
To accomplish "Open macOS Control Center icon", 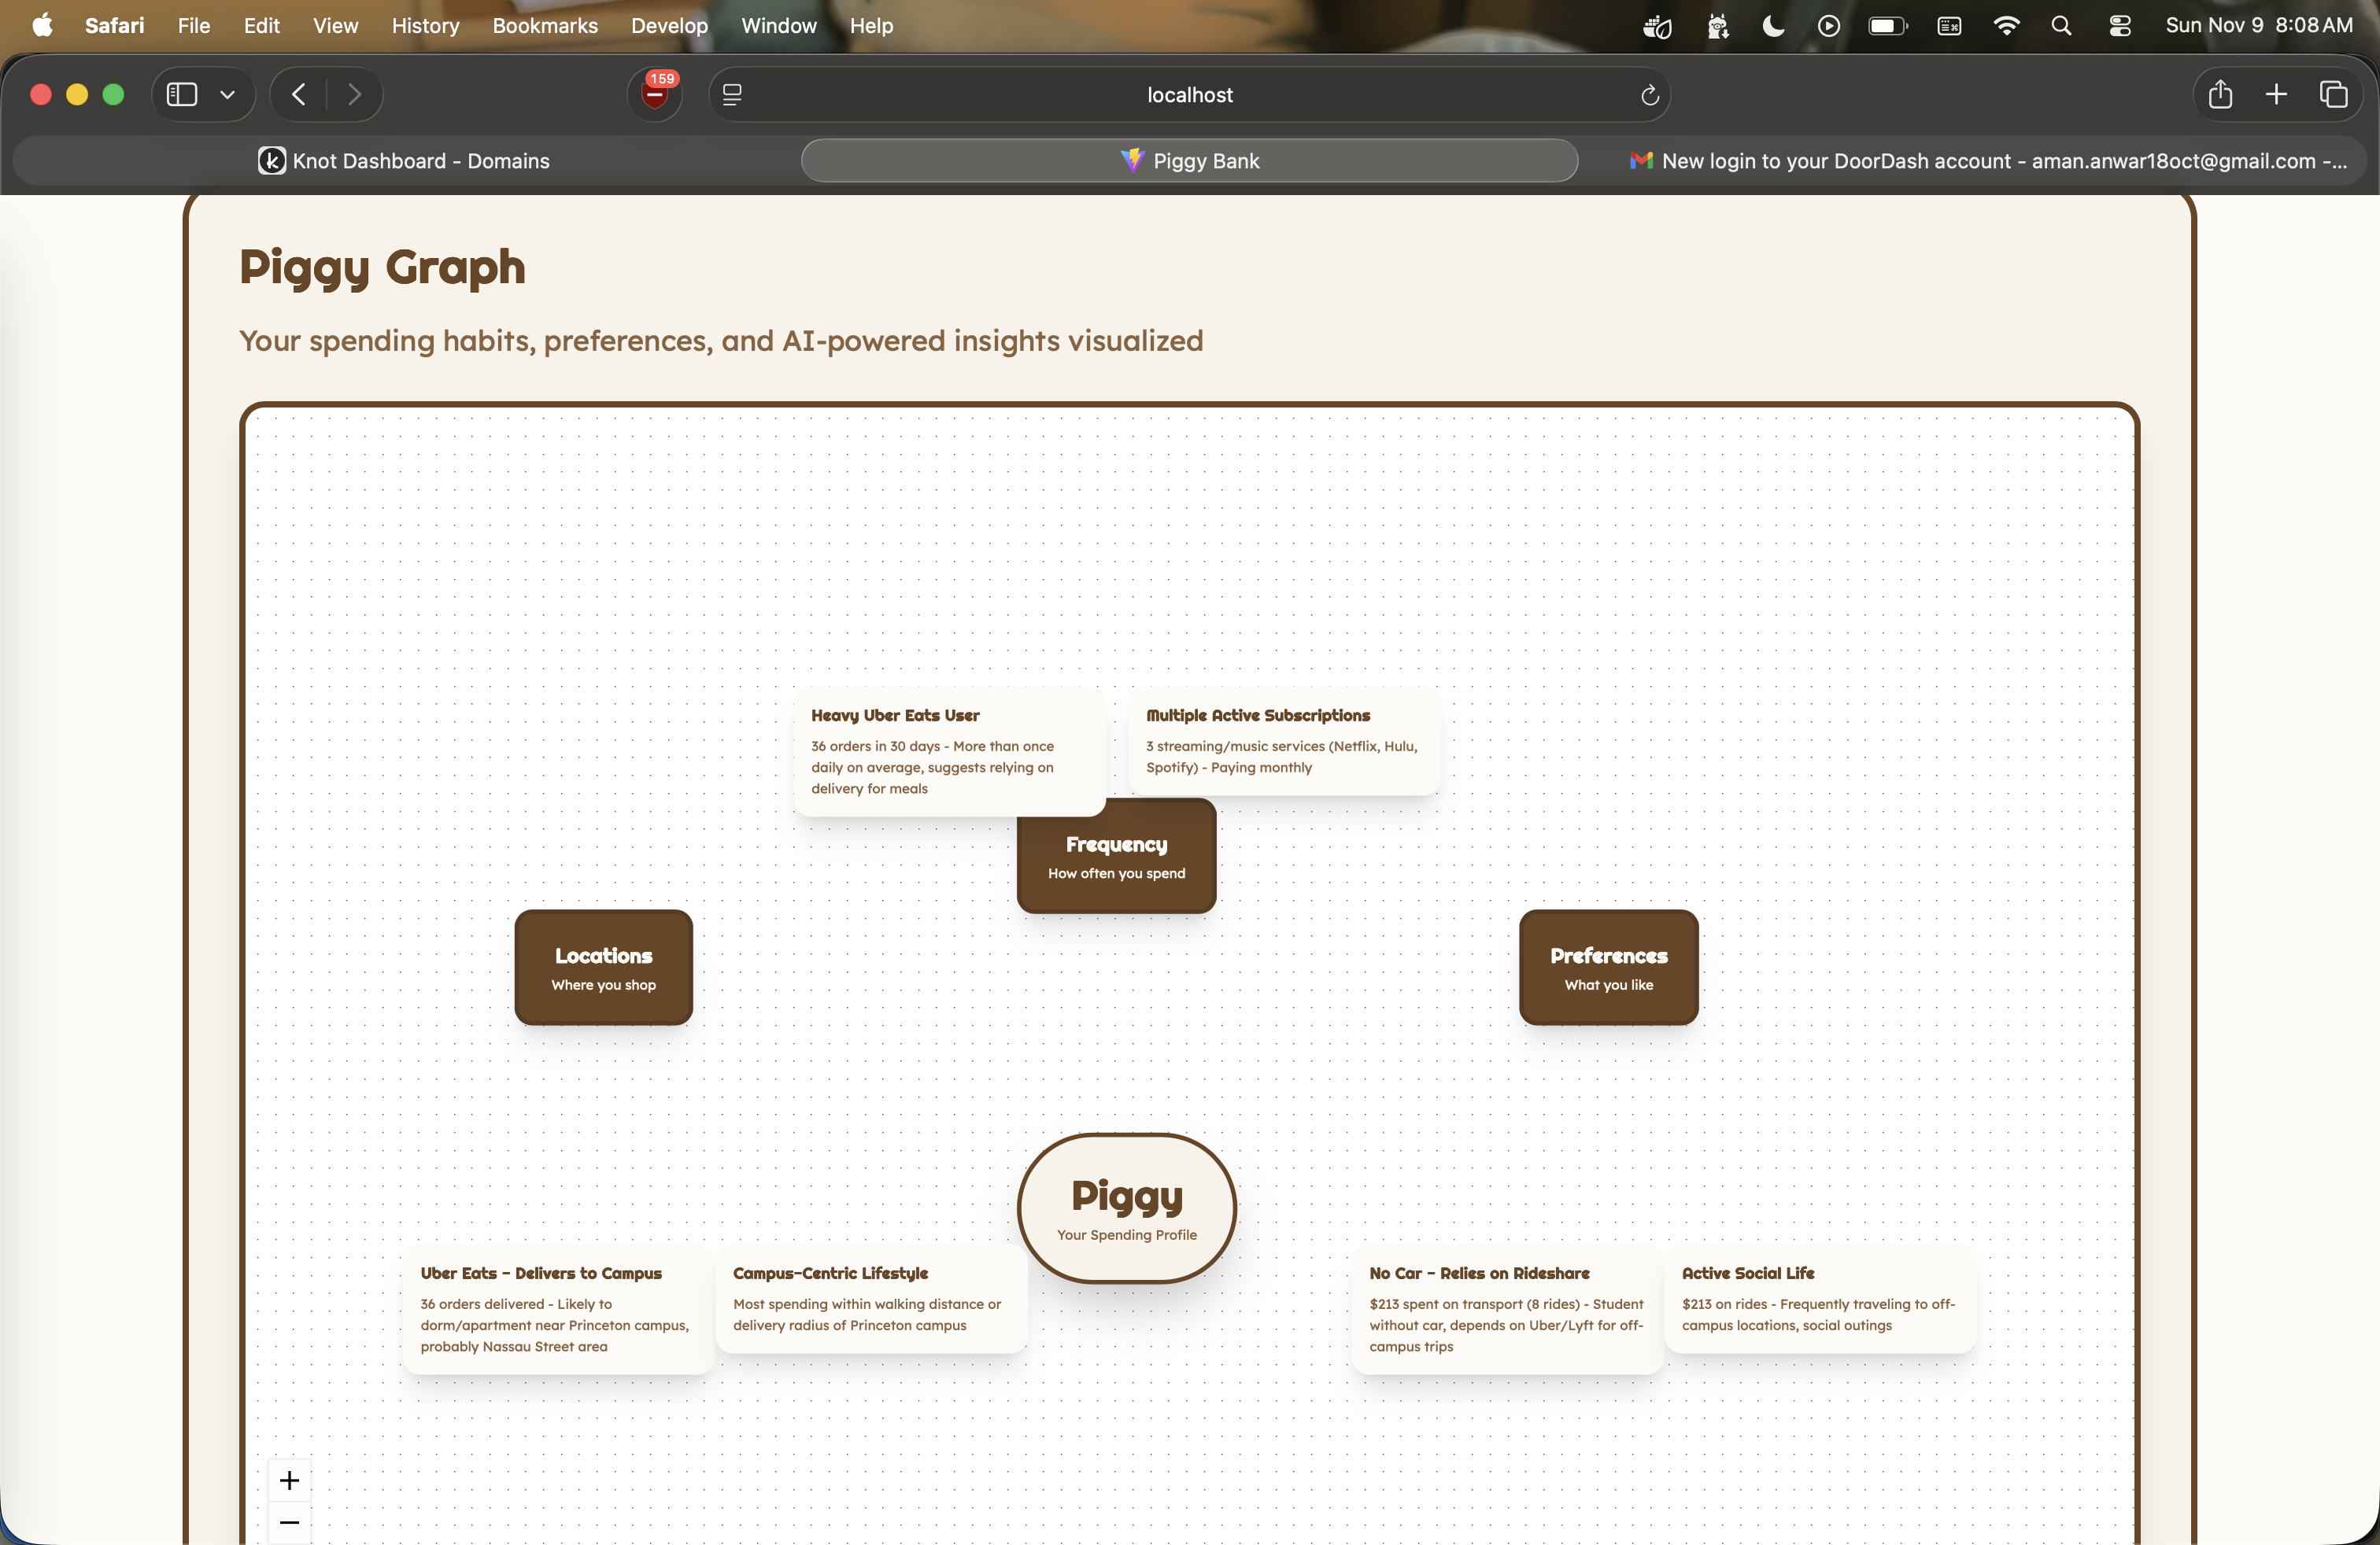I will [2119, 26].
